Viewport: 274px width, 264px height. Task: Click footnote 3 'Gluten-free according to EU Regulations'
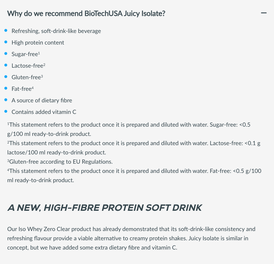tap(60, 162)
